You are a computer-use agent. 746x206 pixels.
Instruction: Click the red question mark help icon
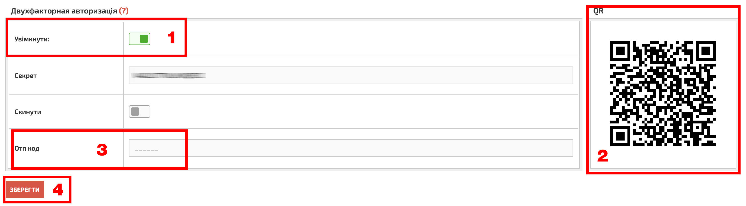pyautogui.click(x=124, y=11)
